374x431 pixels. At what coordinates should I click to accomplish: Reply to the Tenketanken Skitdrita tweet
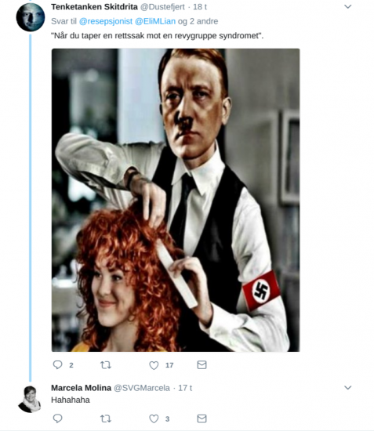(57, 364)
